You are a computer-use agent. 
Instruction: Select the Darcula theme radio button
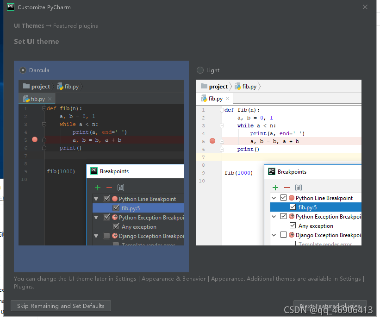23,70
